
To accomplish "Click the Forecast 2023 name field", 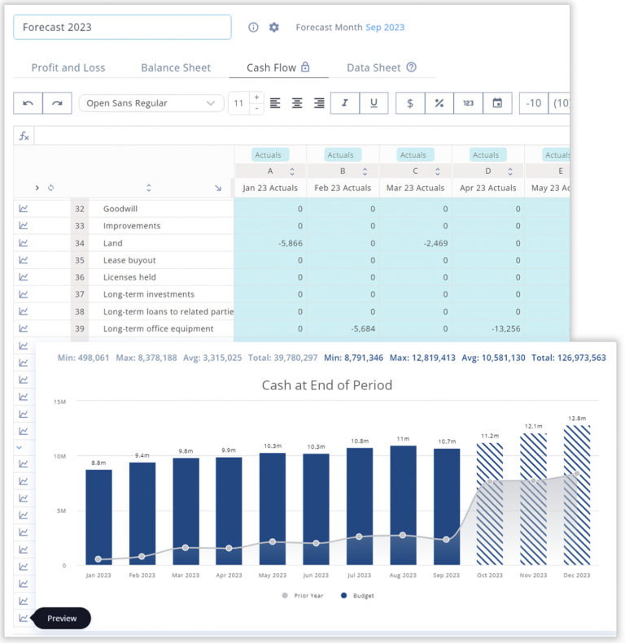I will coord(122,28).
